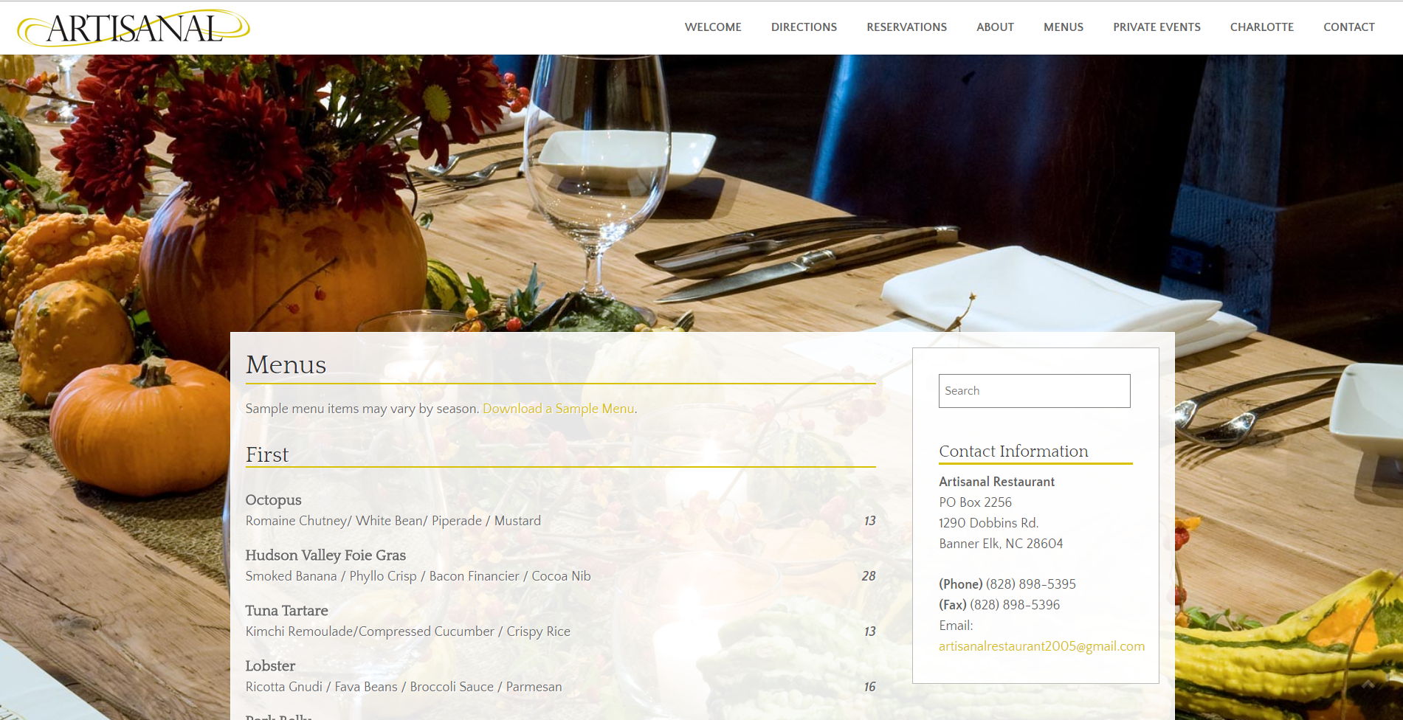Viewport: 1403px width, 720px height.
Task: Click the First course section heading
Action: click(267, 454)
